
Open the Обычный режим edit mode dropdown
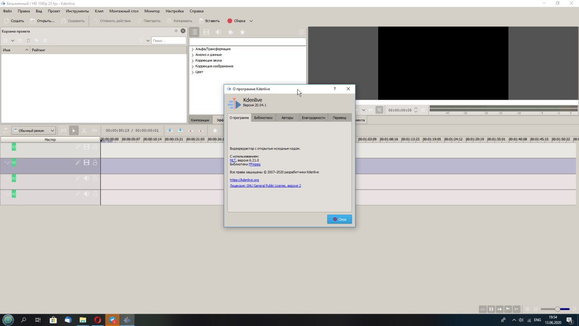[x=33, y=130]
